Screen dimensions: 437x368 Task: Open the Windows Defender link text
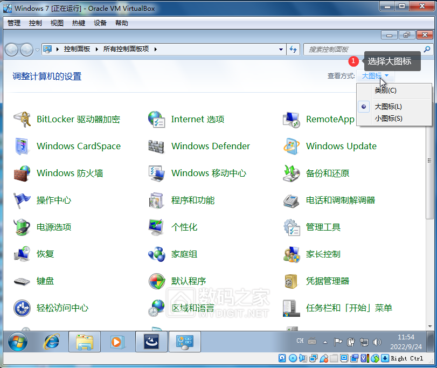click(211, 146)
